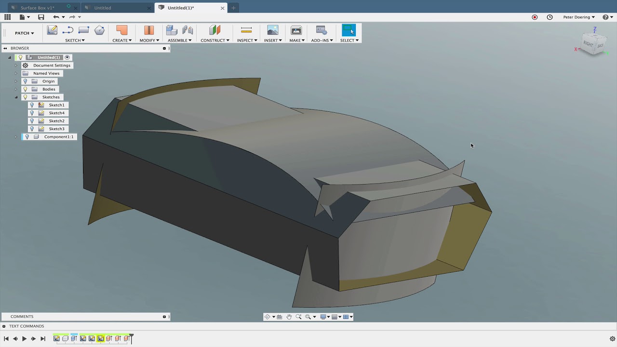
Task: Open Grid and Snaps settings icon
Action: point(335,317)
